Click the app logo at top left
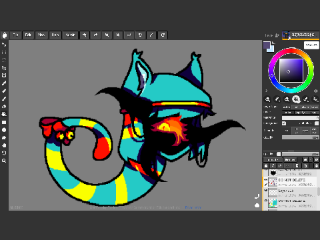The height and width of the screenshot is (240, 320). (5, 35)
